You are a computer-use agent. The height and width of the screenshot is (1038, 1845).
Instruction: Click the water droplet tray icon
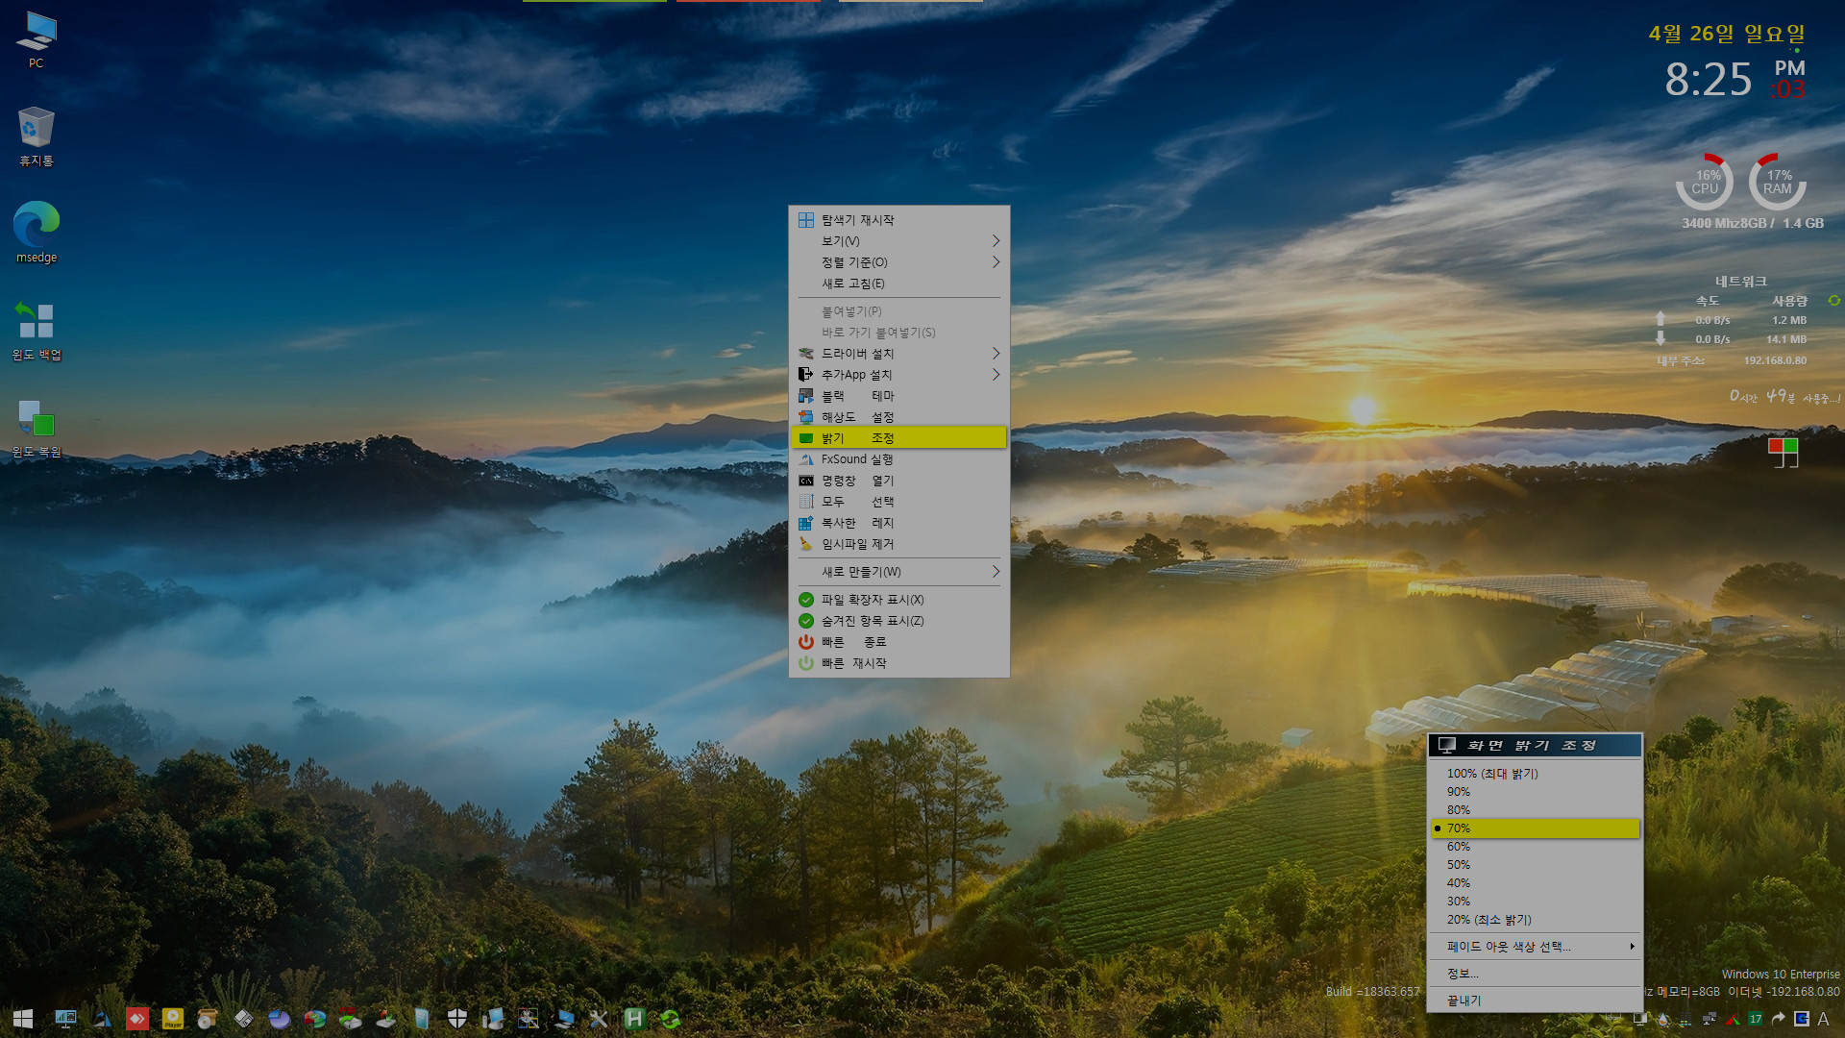[1663, 1019]
